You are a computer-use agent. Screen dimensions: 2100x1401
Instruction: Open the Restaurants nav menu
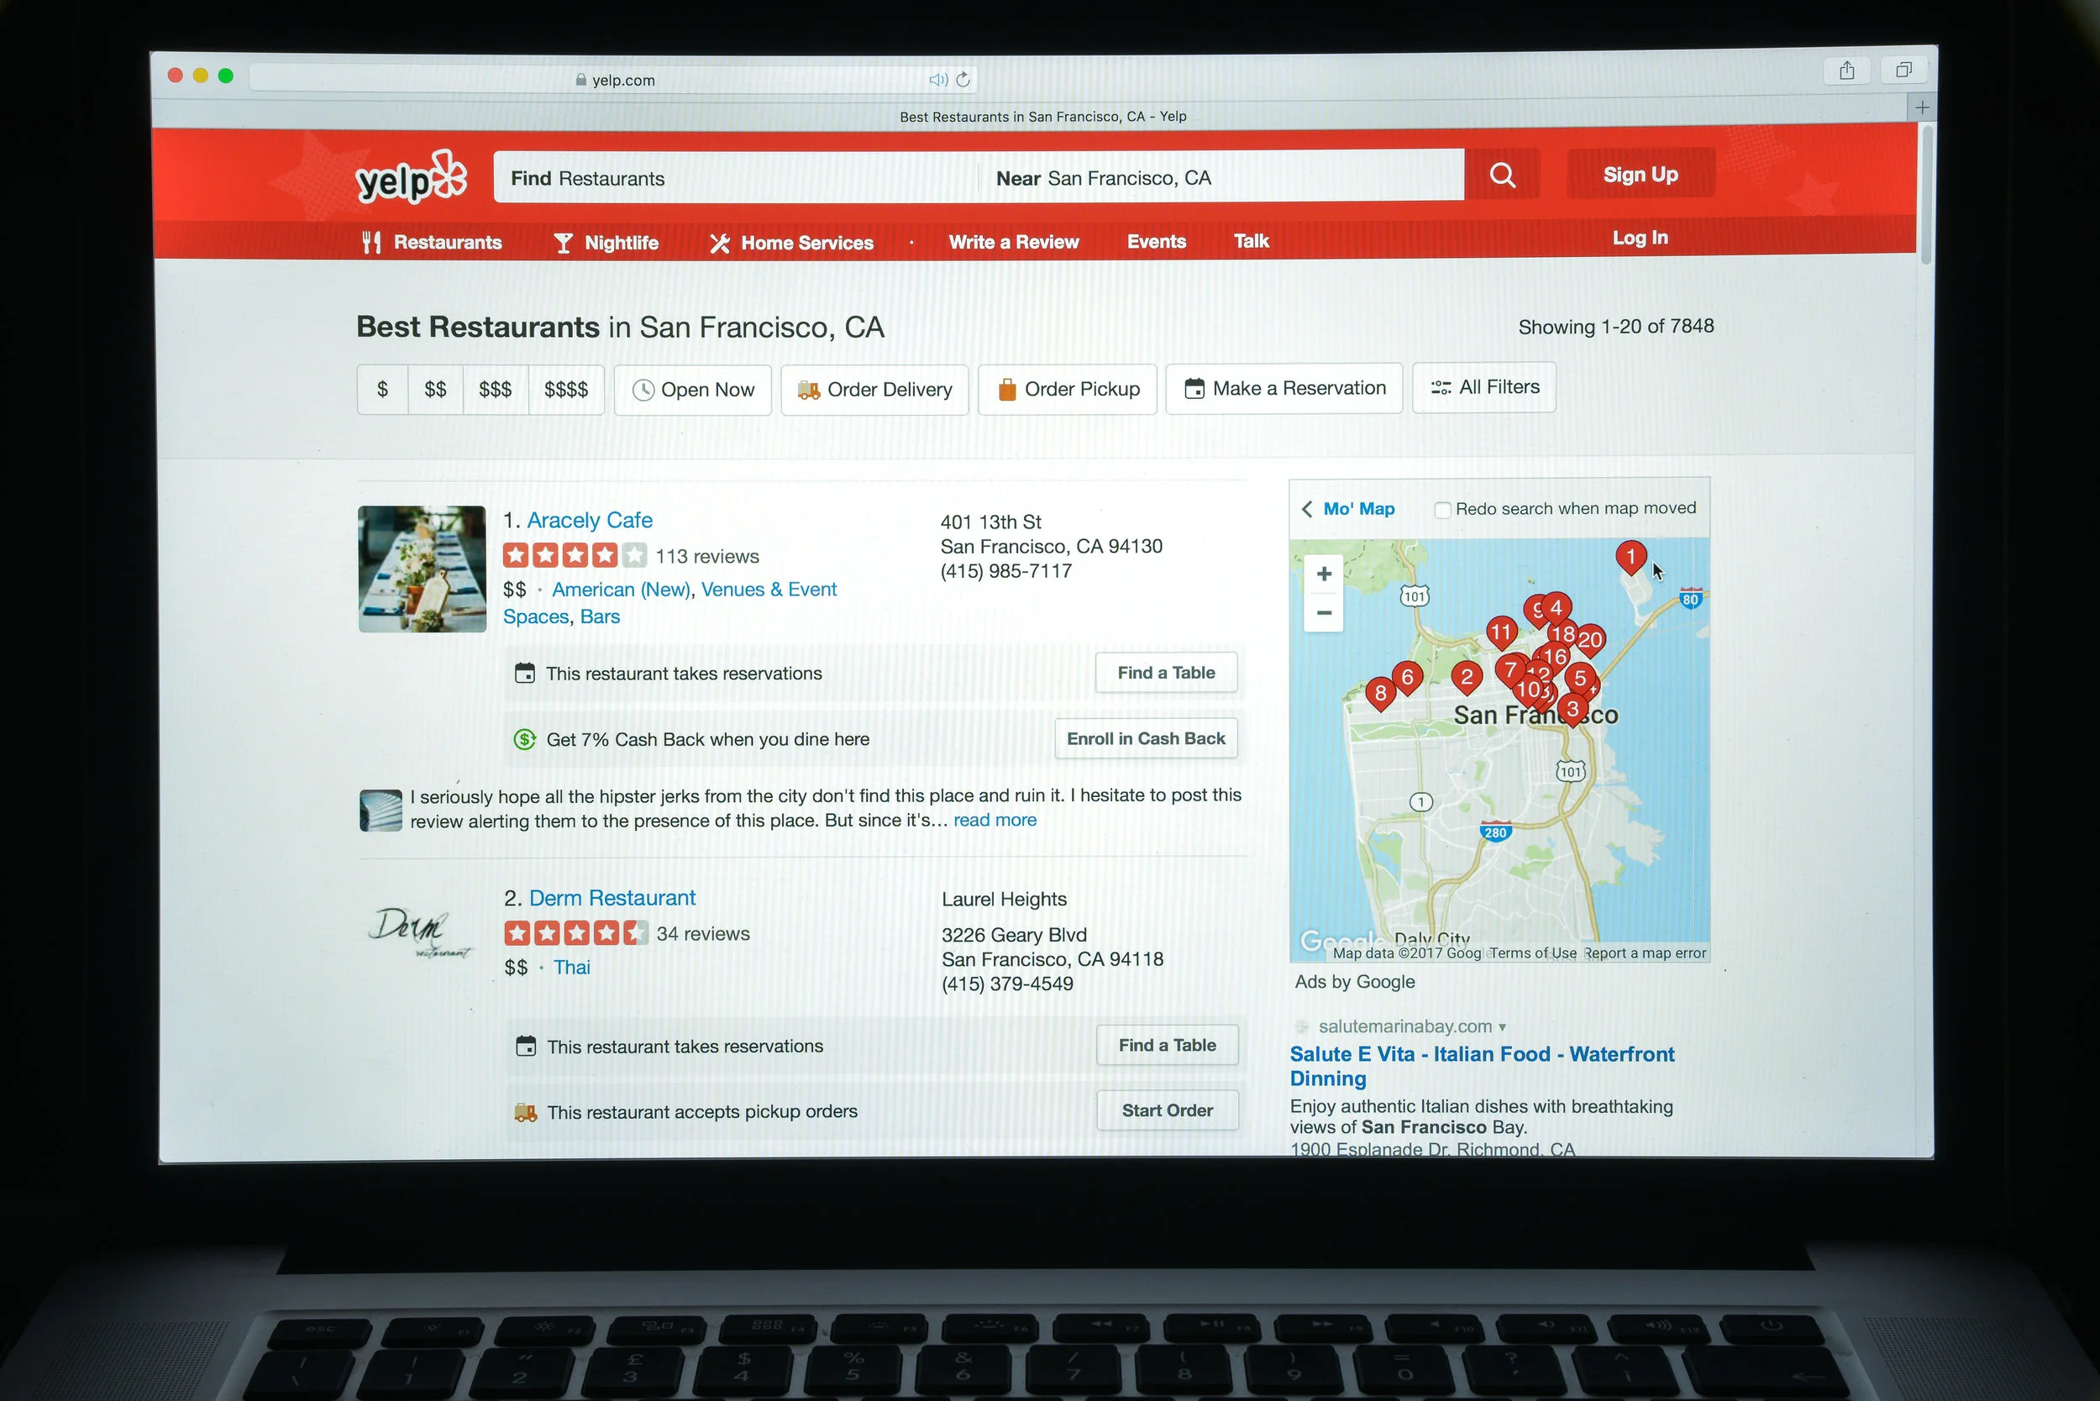pos(432,242)
